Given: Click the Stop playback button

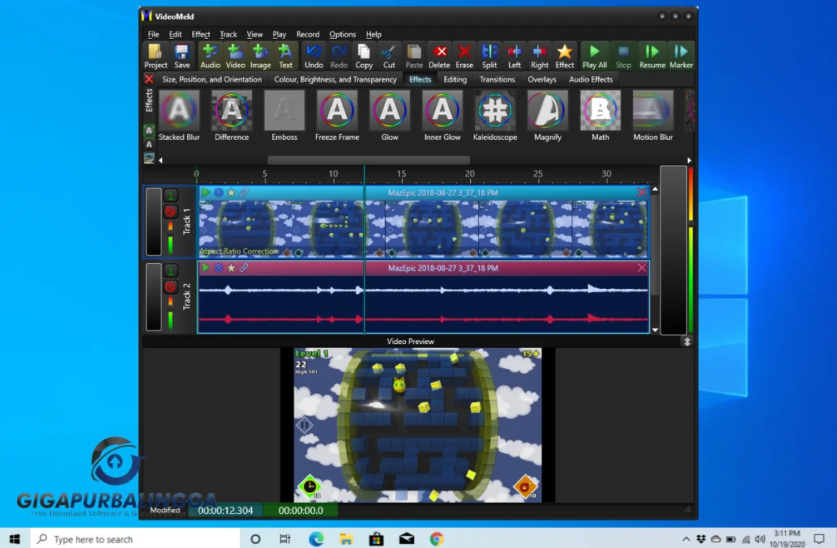Looking at the screenshot, I should [623, 56].
